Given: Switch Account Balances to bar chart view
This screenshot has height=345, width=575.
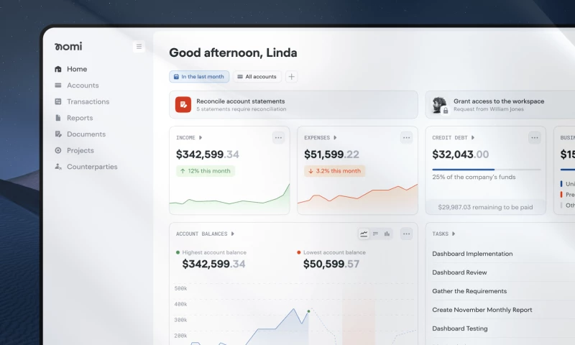Looking at the screenshot, I should [387, 234].
